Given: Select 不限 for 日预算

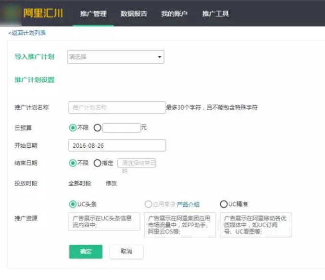Looking at the screenshot, I should (x=73, y=127).
